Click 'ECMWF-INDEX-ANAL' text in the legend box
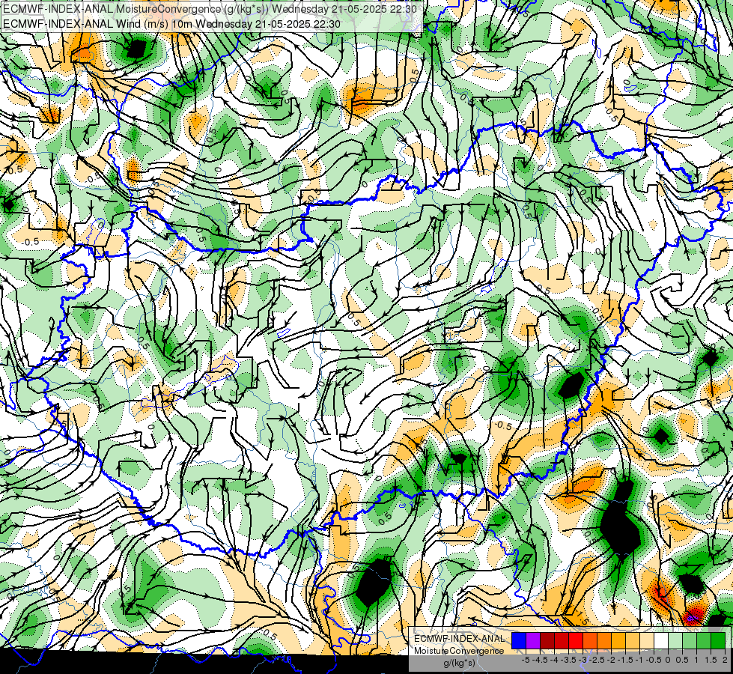 click(459, 639)
